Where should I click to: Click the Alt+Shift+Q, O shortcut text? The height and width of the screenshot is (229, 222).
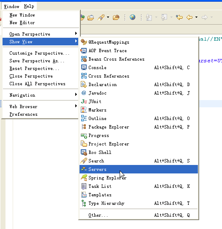point(172,118)
